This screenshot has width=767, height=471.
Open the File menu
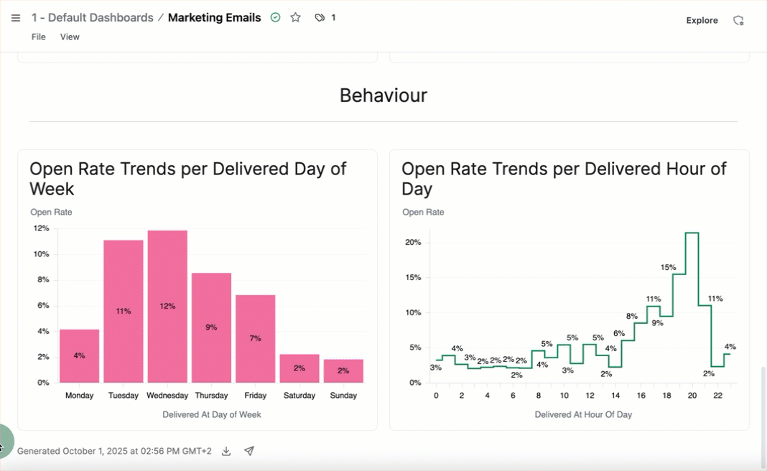coord(38,37)
